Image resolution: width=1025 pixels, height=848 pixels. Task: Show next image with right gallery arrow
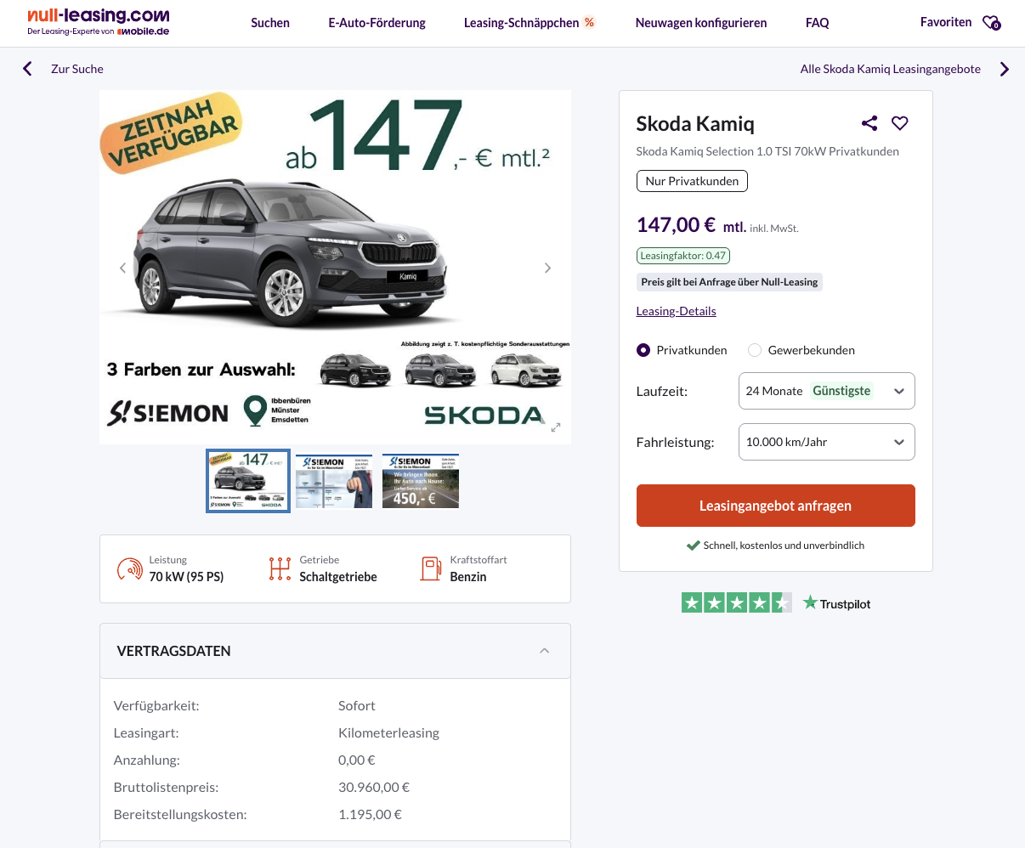coord(547,268)
